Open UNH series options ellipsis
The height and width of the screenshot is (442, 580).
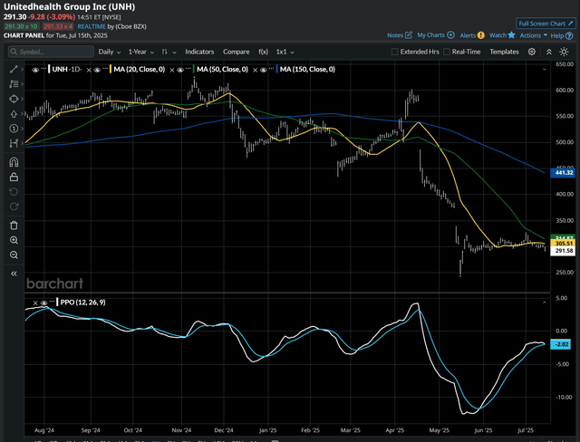click(44, 68)
